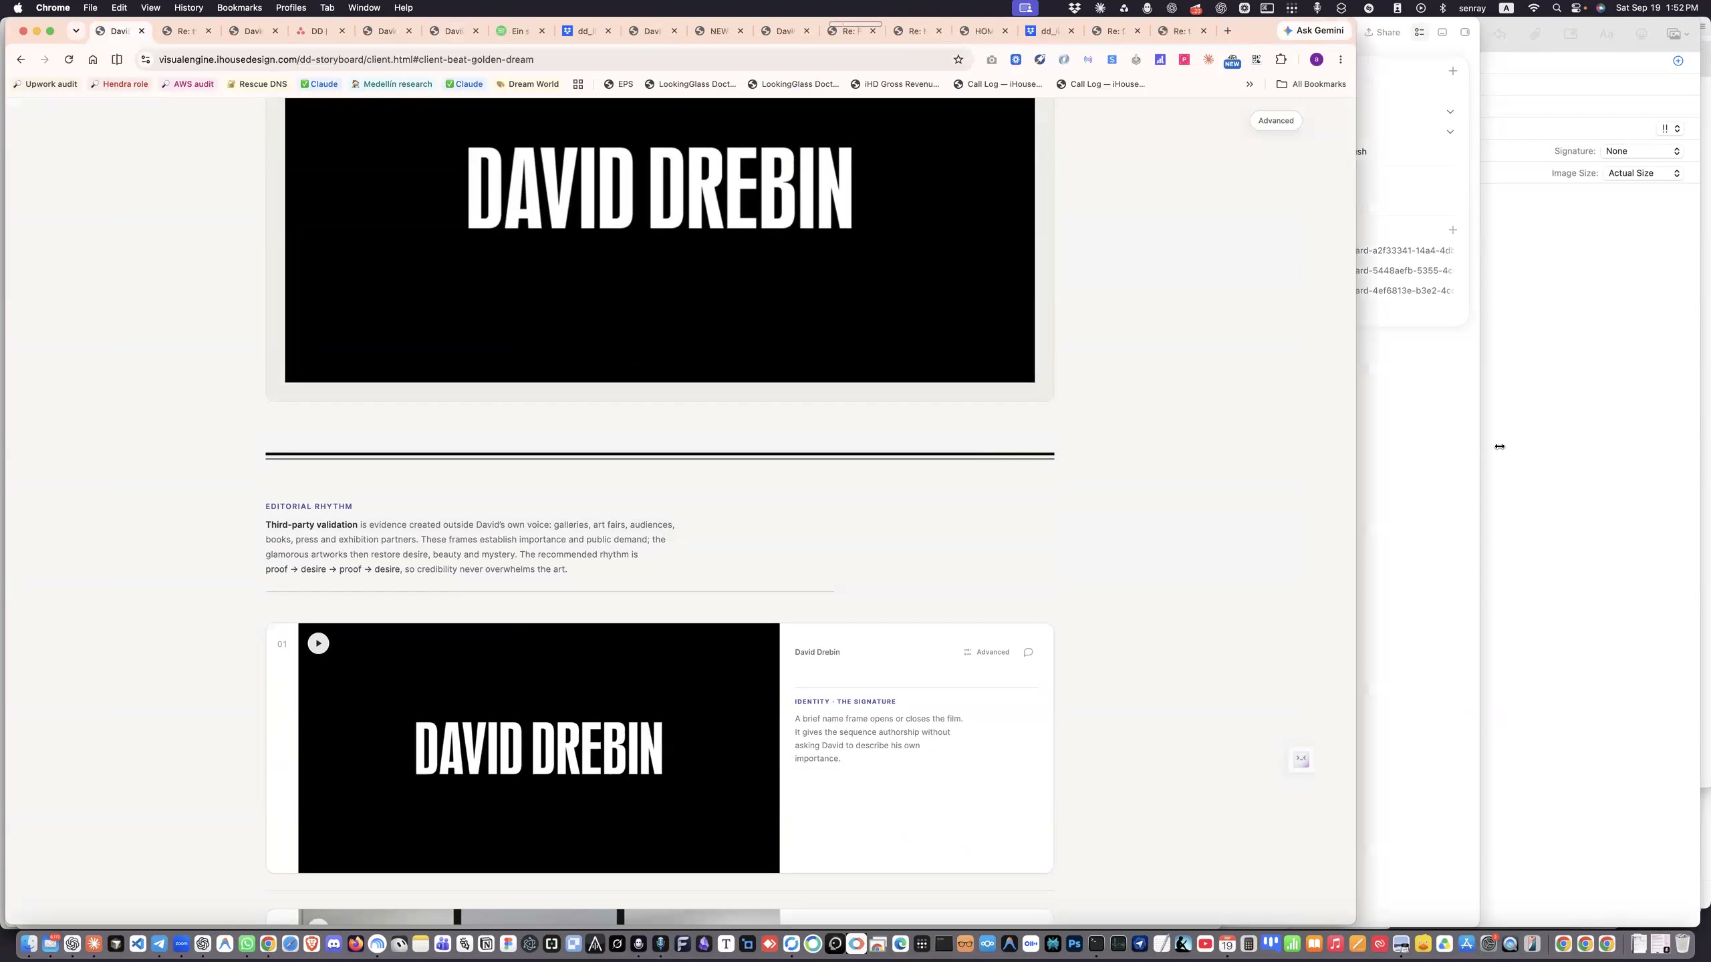Open the Image Size dropdown

tap(1643, 173)
